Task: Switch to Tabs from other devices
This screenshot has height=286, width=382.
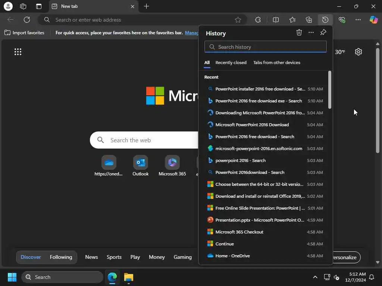Action: [x=277, y=63]
